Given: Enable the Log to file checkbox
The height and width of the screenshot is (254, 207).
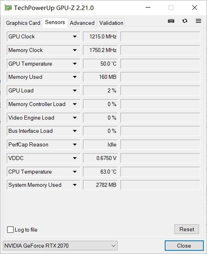Looking at the screenshot, I should point(10,230).
